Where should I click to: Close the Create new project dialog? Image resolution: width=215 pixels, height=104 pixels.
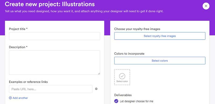(x=206, y=6)
